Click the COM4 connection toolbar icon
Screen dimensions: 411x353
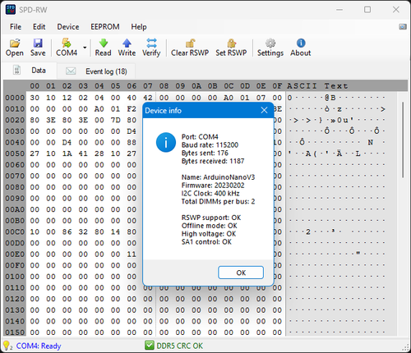(67, 43)
